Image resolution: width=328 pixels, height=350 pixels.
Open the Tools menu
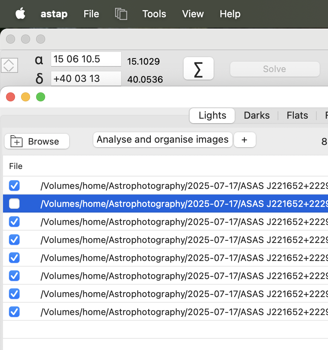(x=154, y=14)
